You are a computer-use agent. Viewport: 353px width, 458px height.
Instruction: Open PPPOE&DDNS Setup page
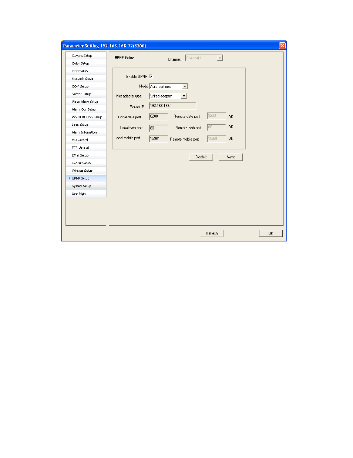tap(86, 117)
